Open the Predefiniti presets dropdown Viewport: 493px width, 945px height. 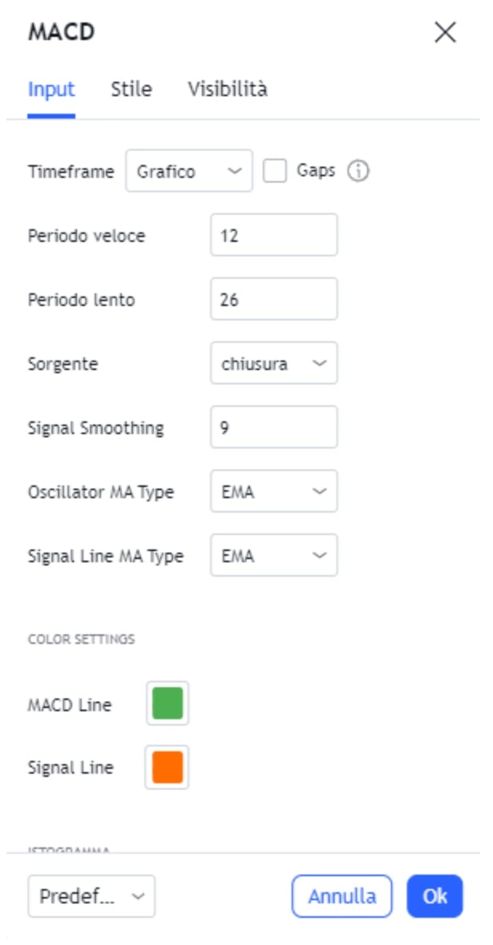click(91, 896)
